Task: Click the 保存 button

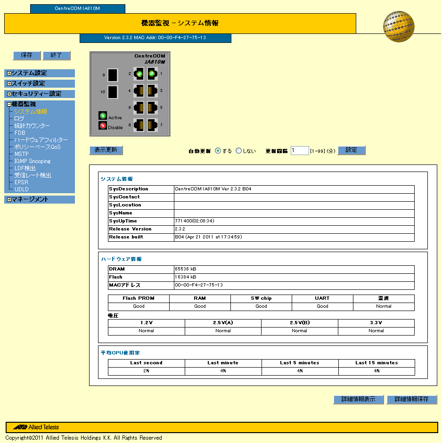Action: click(x=27, y=56)
